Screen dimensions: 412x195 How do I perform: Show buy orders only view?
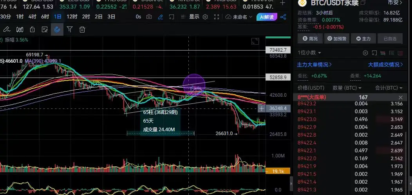392,53
